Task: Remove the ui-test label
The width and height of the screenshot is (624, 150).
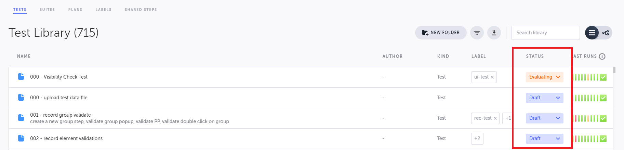Action: pyautogui.click(x=492, y=77)
